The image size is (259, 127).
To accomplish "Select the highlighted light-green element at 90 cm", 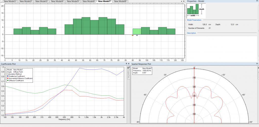I will [137, 32].
